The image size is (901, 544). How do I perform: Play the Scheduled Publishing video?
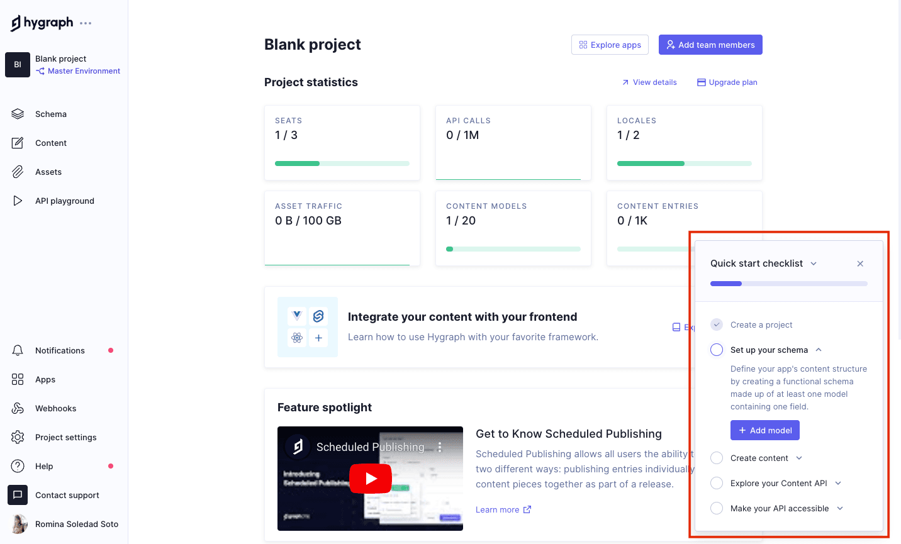tap(370, 479)
